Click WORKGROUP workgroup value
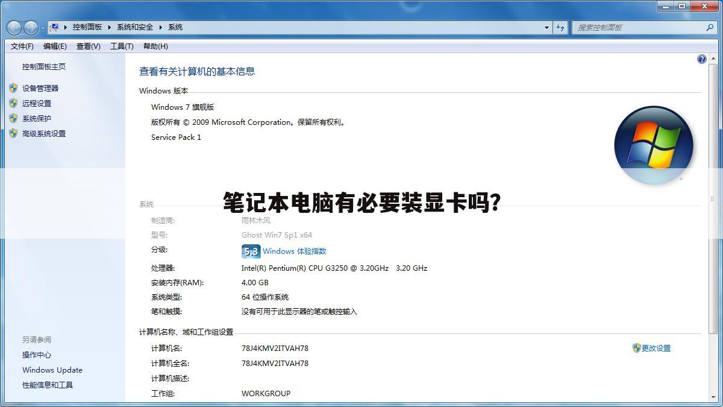Image resolution: width=723 pixels, height=407 pixels. click(266, 393)
